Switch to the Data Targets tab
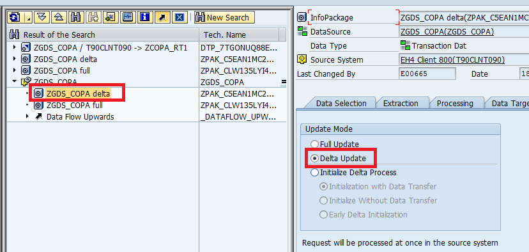Image resolution: width=529 pixels, height=252 pixels. (508, 103)
